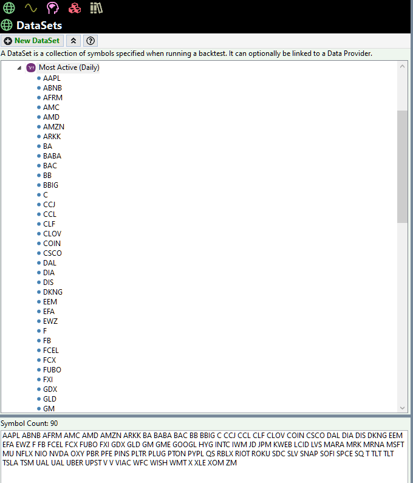Select the EEM symbol
The height and width of the screenshot is (483, 413).
tap(50, 301)
